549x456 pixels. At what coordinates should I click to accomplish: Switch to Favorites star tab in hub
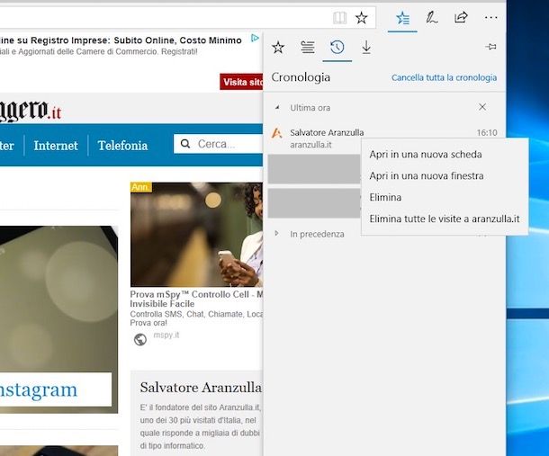278,47
